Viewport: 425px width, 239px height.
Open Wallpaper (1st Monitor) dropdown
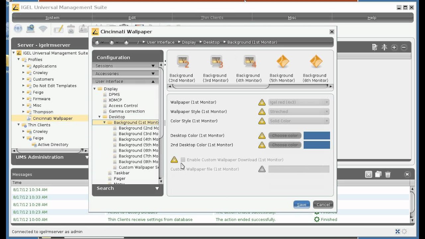pyautogui.click(x=299, y=102)
